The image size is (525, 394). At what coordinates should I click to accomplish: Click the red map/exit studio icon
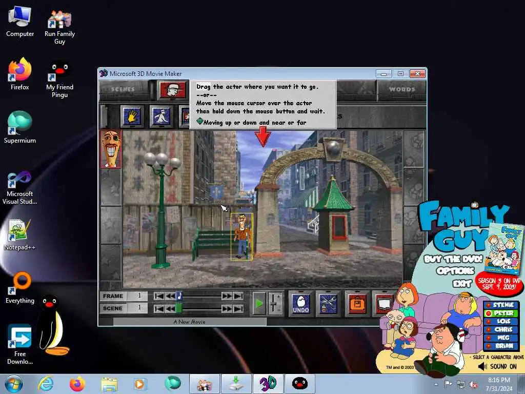click(x=382, y=304)
